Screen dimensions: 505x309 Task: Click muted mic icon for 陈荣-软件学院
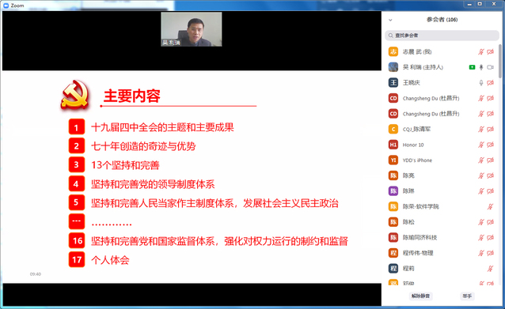pos(490,206)
